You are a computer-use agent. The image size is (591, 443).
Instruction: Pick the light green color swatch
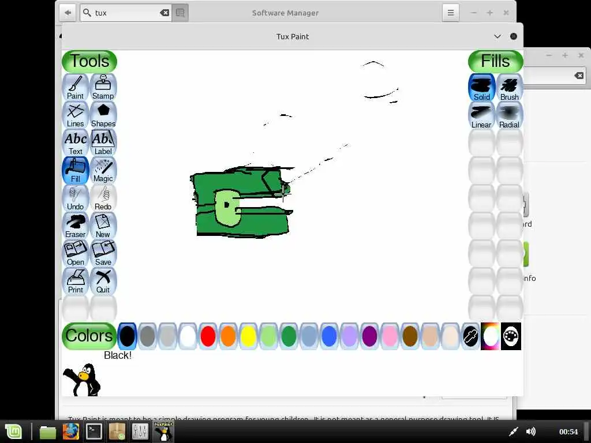coord(268,336)
